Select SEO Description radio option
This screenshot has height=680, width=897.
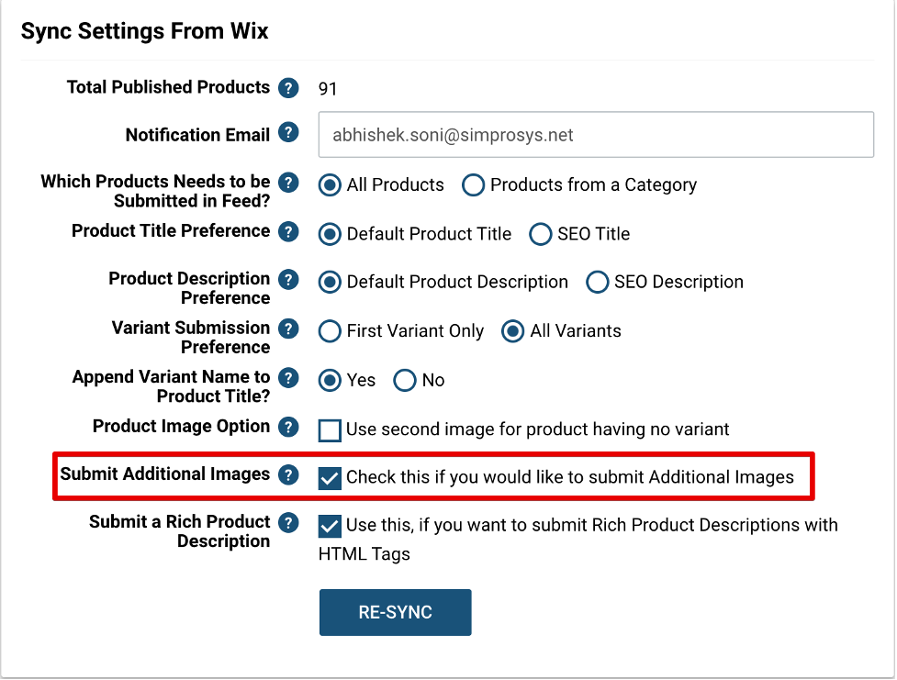[x=597, y=282]
